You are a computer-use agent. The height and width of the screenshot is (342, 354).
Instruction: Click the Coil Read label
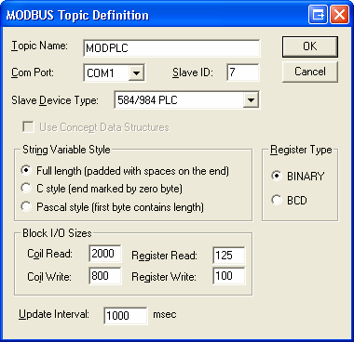click(49, 254)
